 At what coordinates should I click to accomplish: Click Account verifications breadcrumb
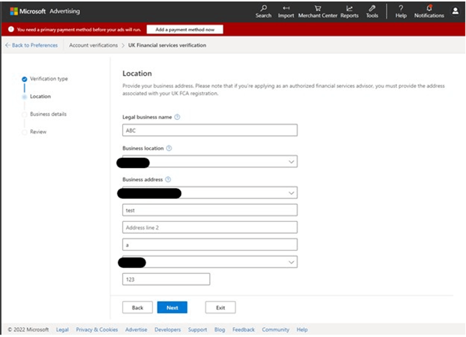(93, 45)
